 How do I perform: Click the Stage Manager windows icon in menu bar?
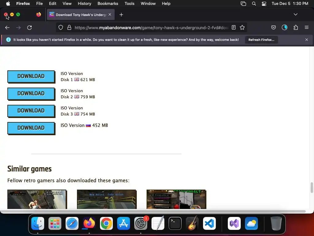[x=243, y=4]
